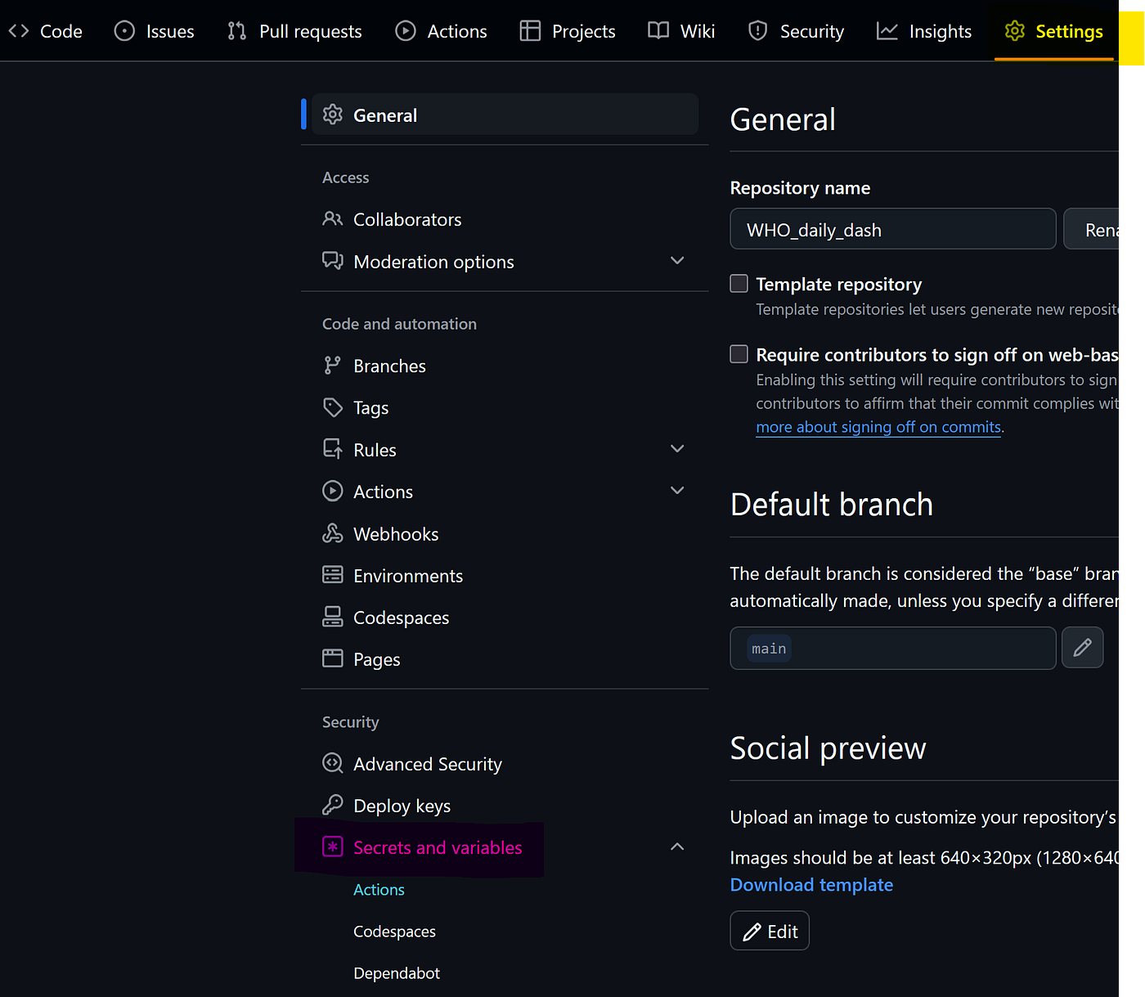Click the General gear icon in sidebar

333,115
